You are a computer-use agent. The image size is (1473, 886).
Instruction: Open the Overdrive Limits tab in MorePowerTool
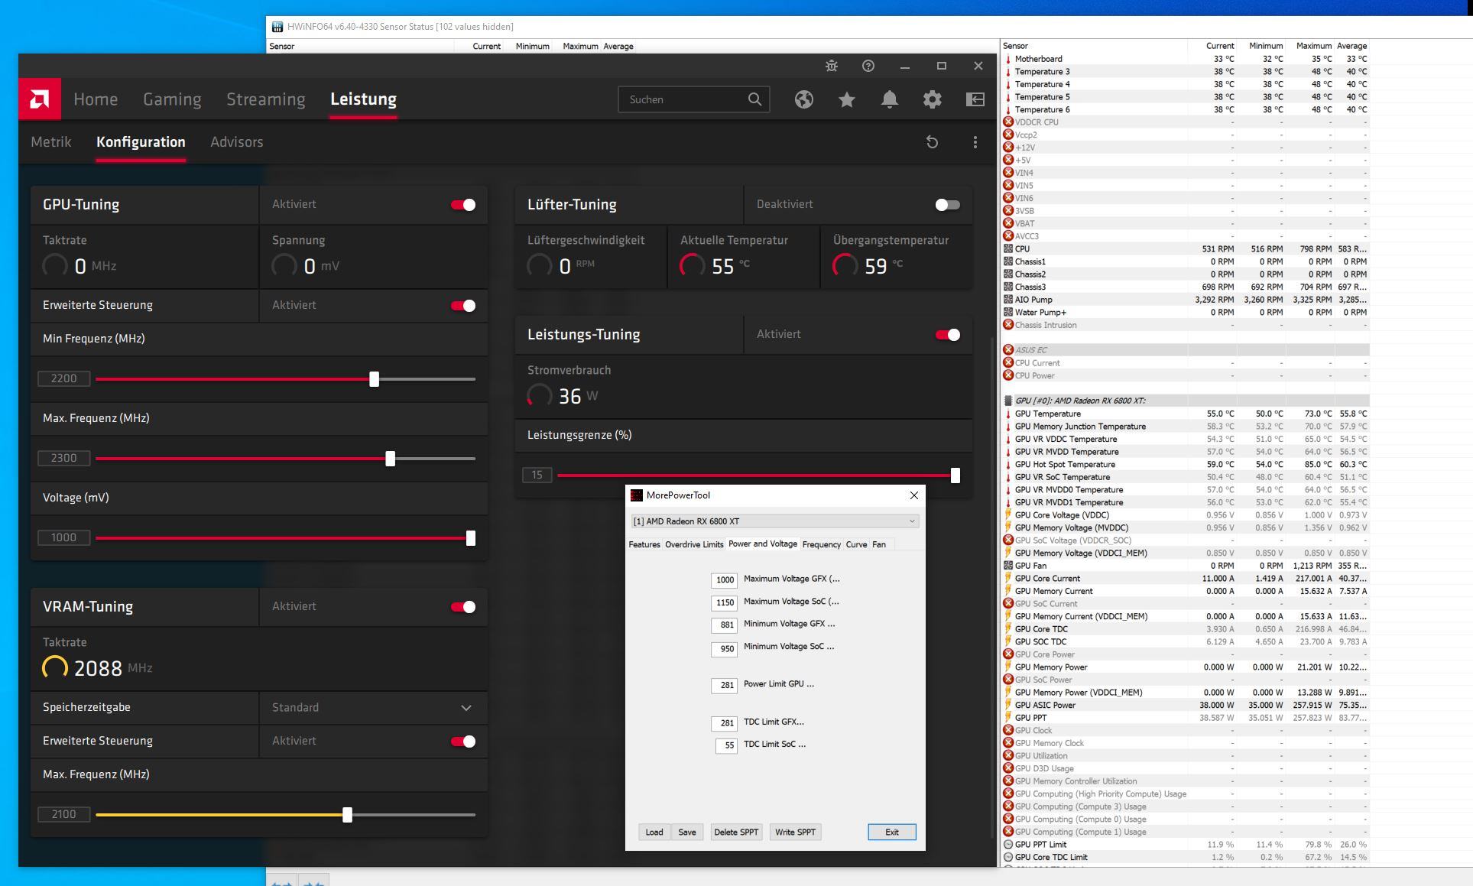(694, 544)
